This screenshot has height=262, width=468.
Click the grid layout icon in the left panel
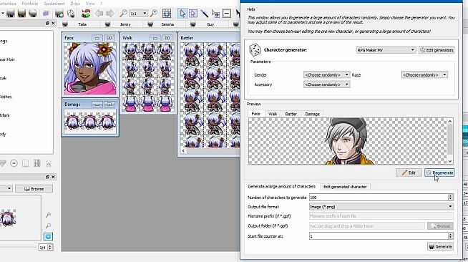[x=36, y=163]
